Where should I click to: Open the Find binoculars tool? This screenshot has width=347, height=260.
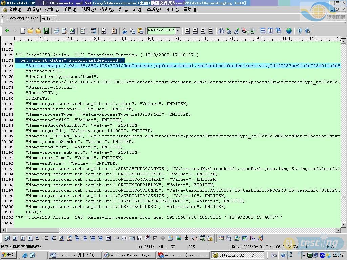(x=221, y=31)
